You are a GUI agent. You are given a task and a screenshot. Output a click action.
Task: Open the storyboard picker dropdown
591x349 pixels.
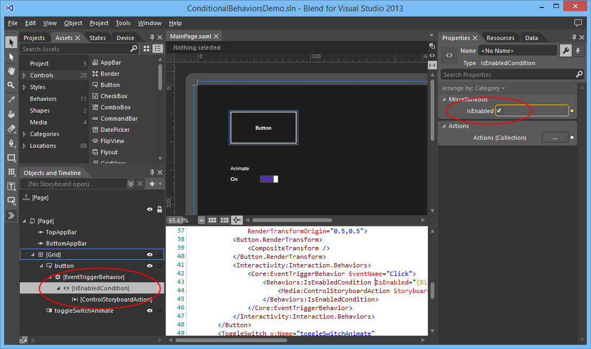pos(131,184)
